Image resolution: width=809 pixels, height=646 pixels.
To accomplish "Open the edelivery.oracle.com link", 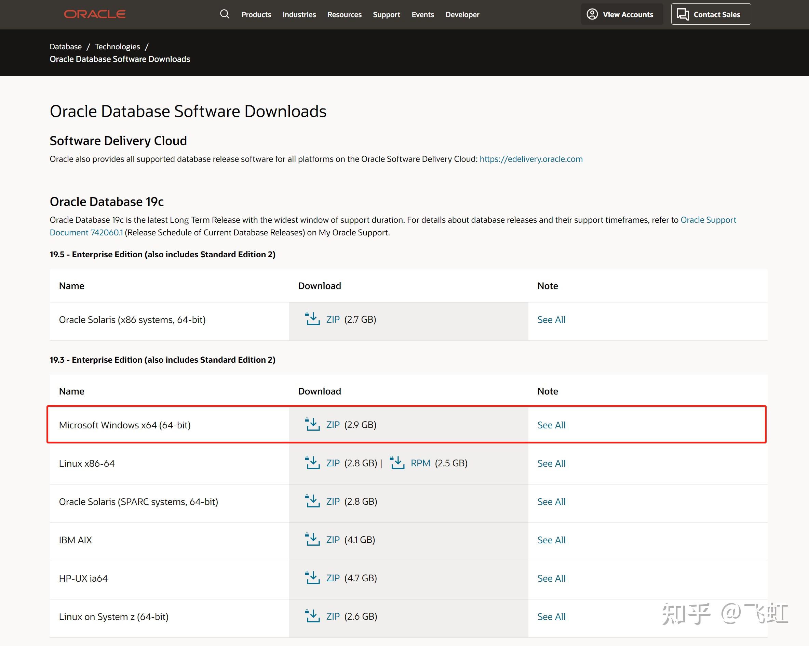I will pos(531,159).
